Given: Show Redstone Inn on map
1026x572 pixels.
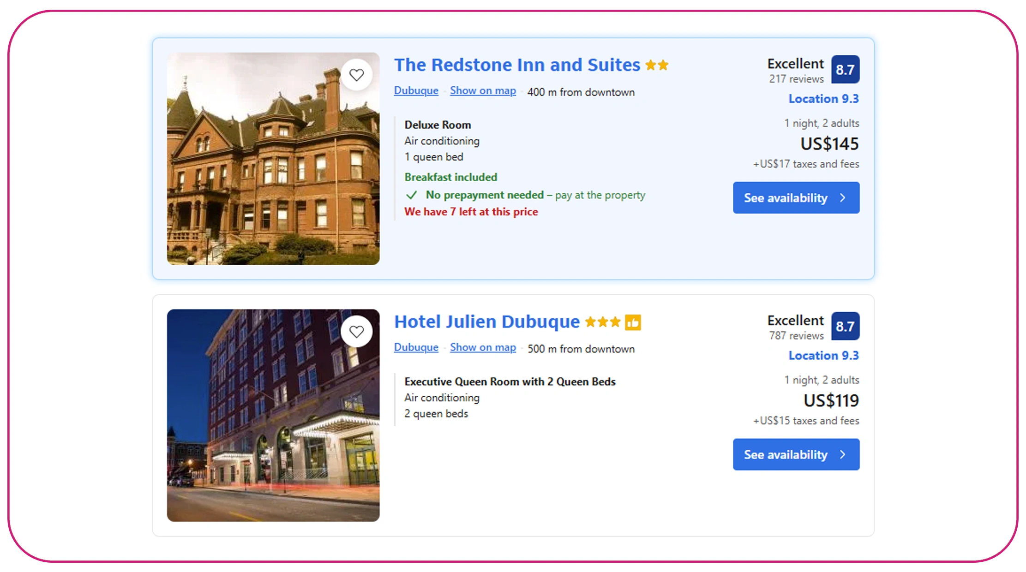Looking at the screenshot, I should 483,91.
